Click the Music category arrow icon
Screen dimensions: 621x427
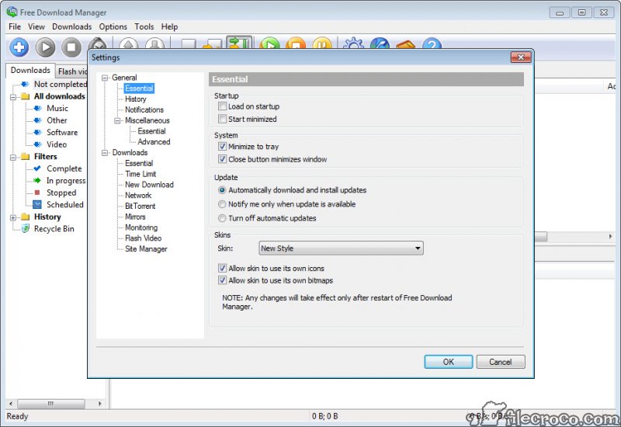point(37,108)
